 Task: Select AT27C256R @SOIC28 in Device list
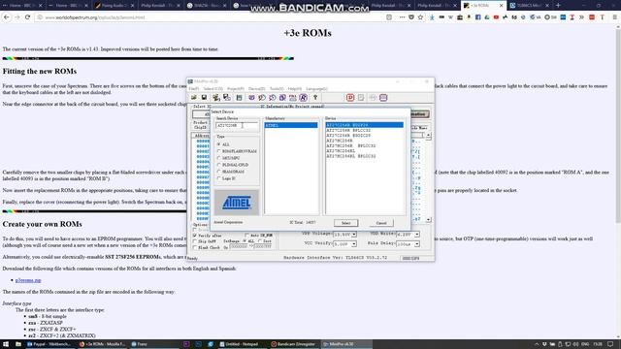point(348,136)
